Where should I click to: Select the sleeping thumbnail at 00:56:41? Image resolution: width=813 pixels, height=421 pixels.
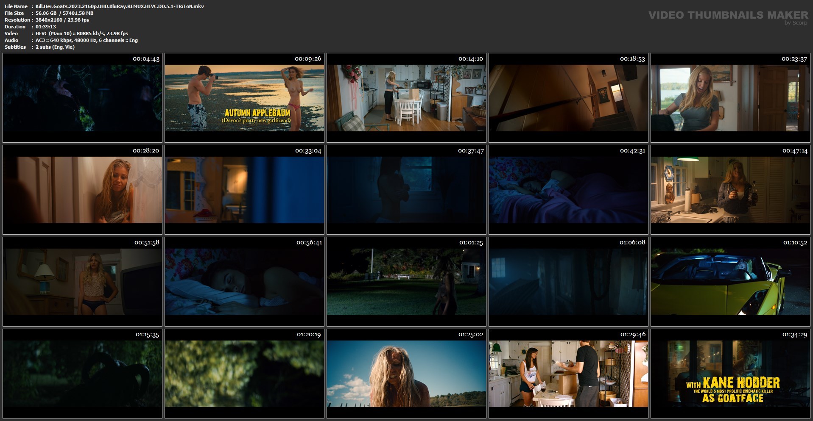pos(244,282)
